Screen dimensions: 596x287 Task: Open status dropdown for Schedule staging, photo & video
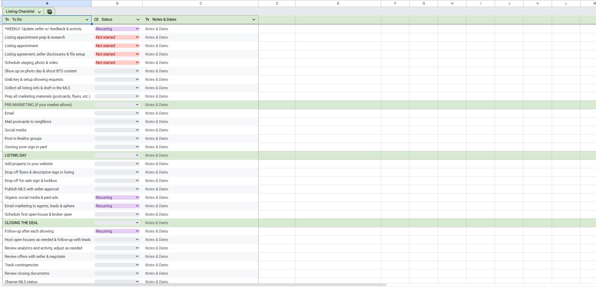coord(117,63)
